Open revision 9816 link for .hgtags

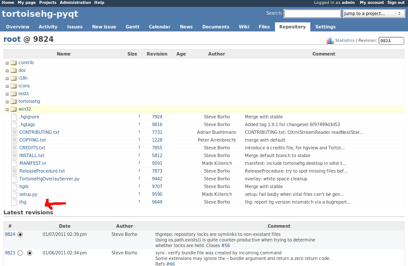157,125
